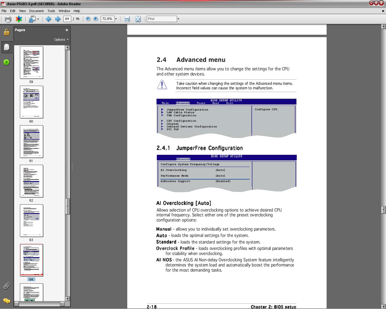Click the Pages panel scroll up arrow
The height and width of the screenshot is (309, 386).
click(x=68, y=48)
